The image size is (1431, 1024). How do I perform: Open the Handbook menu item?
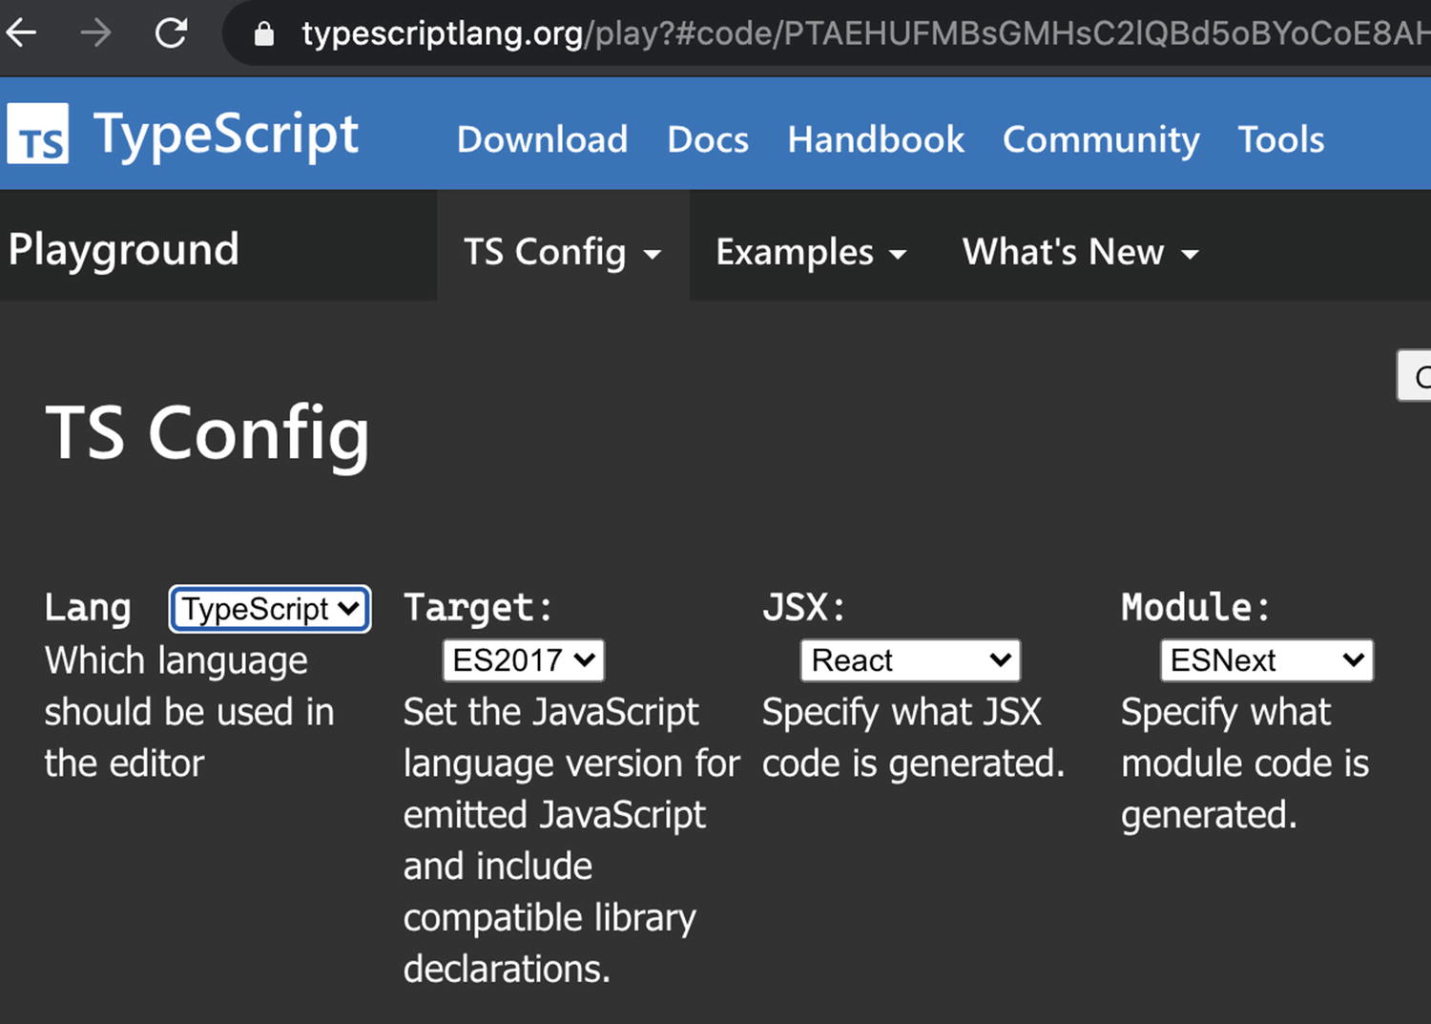[875, 139]
